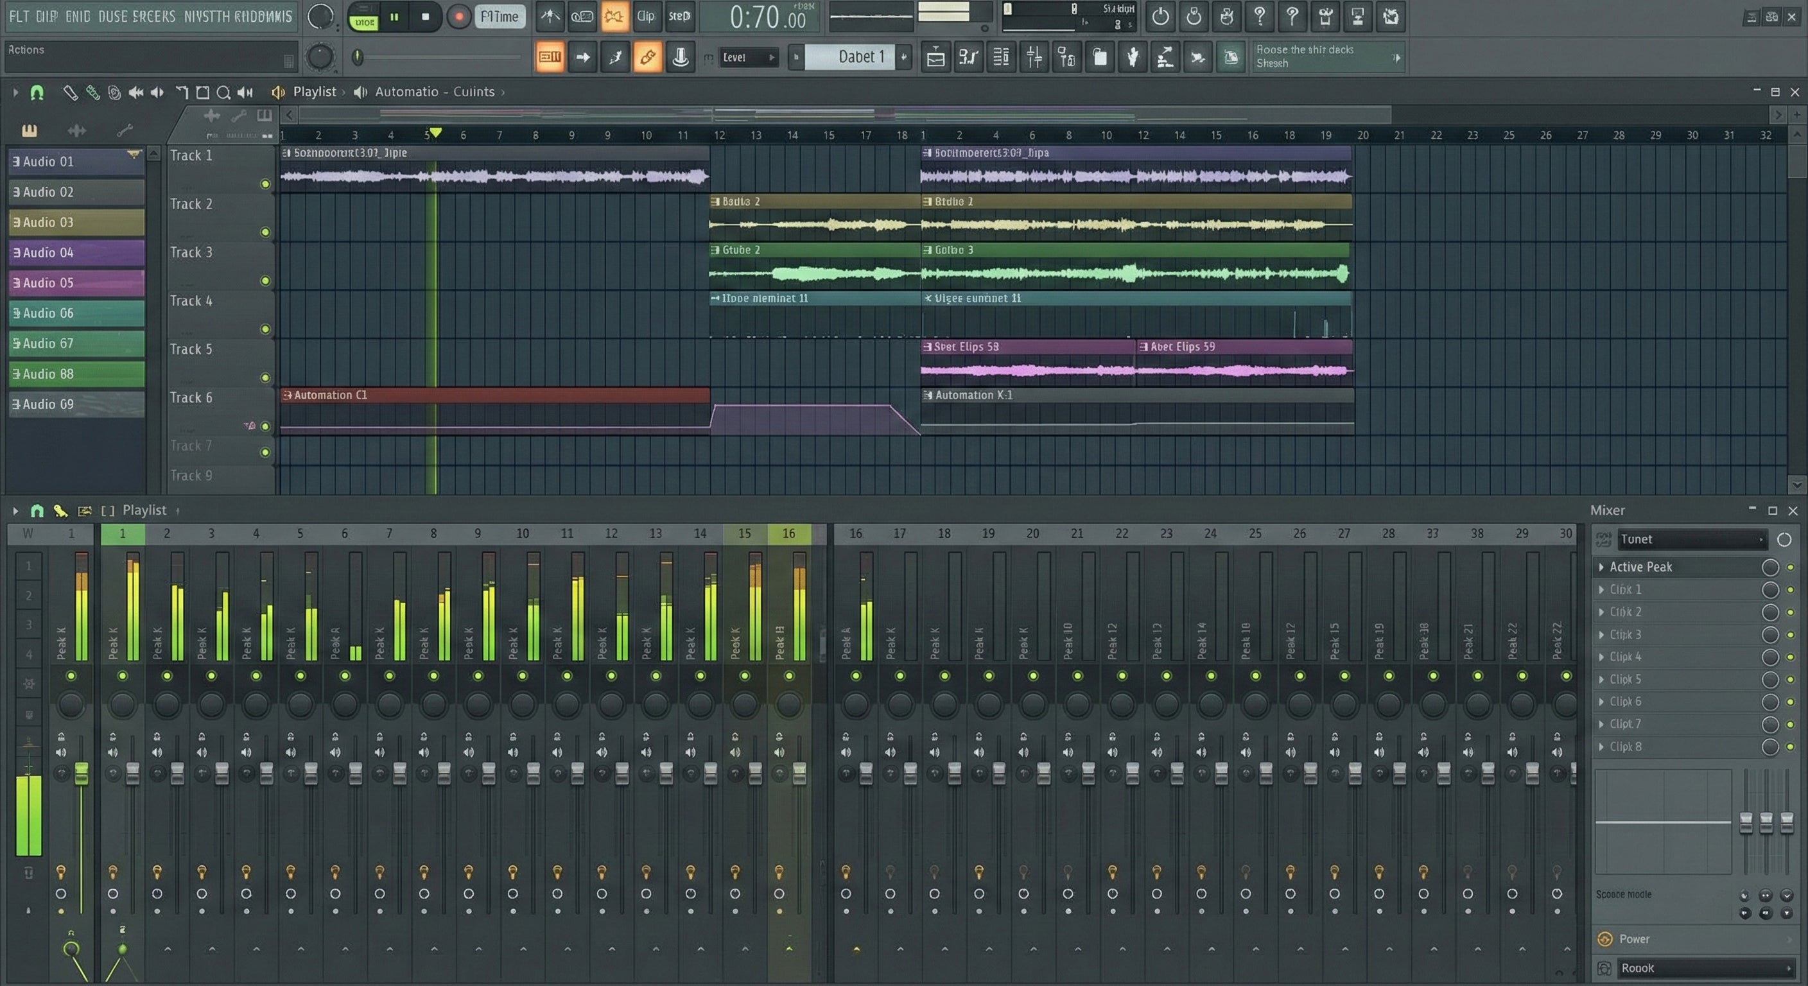Screen dimensions: 1808x986
Task: Click the Playlist breadcrumb label
Action: click(314, 92)
